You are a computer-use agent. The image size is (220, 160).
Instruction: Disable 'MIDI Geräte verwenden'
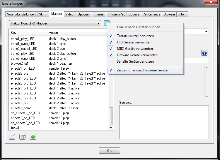135,49
